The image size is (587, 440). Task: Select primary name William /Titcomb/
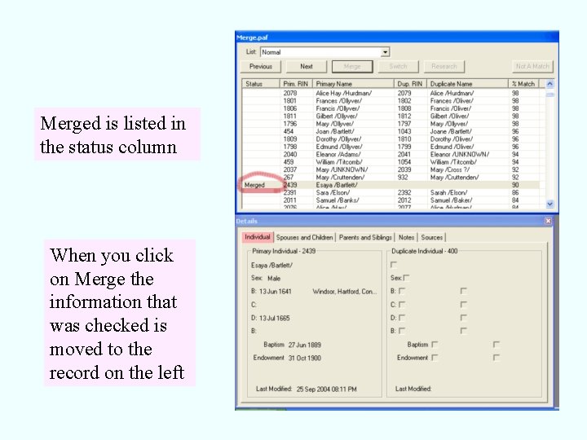339,162
